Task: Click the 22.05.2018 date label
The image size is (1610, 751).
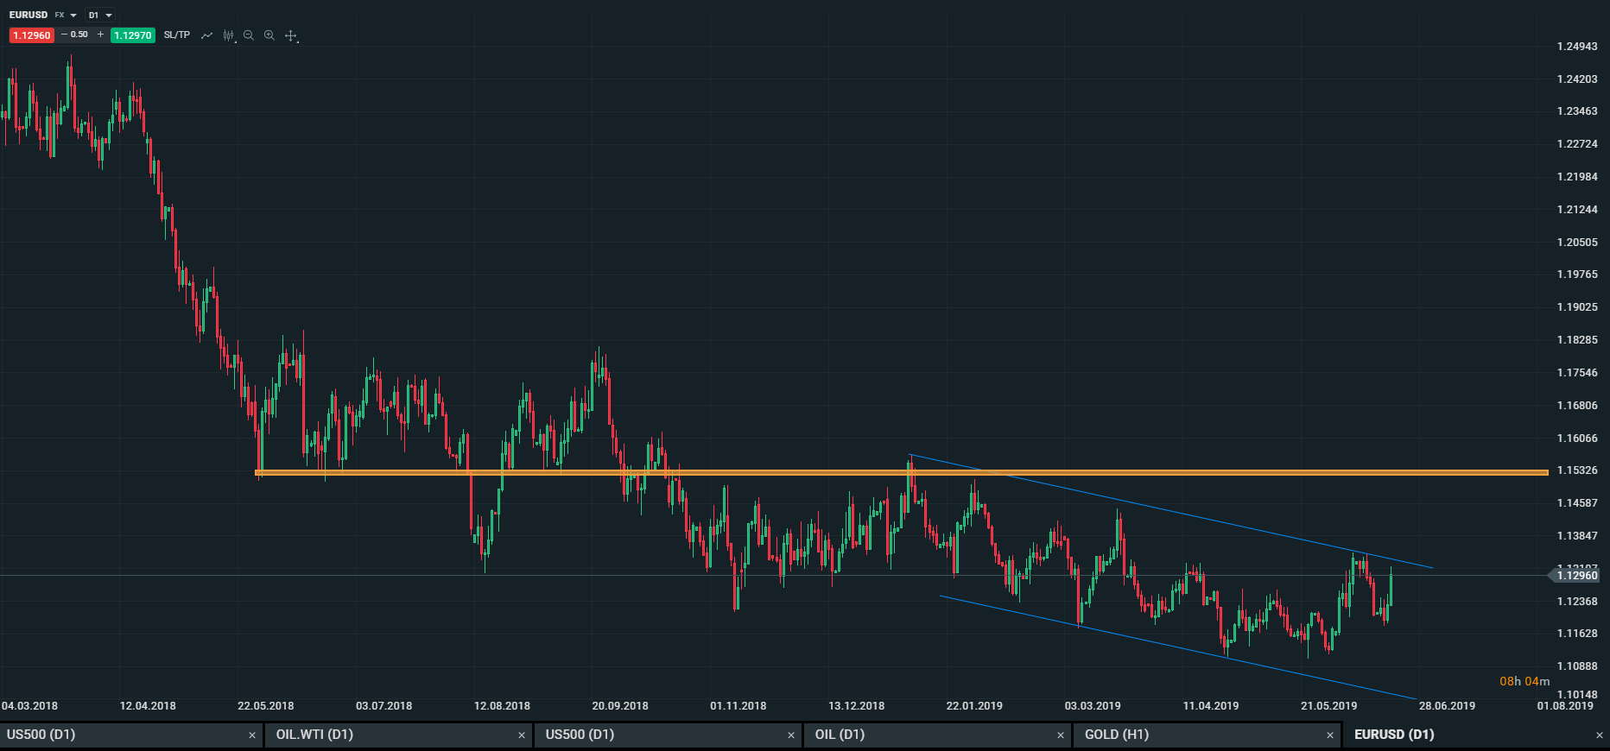Action: pyautogui.click(x=266, y=706)
